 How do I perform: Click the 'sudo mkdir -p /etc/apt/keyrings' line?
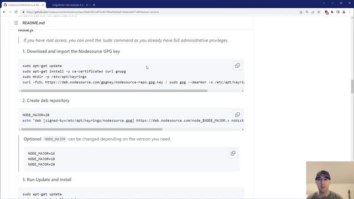(x=54, y=77)
